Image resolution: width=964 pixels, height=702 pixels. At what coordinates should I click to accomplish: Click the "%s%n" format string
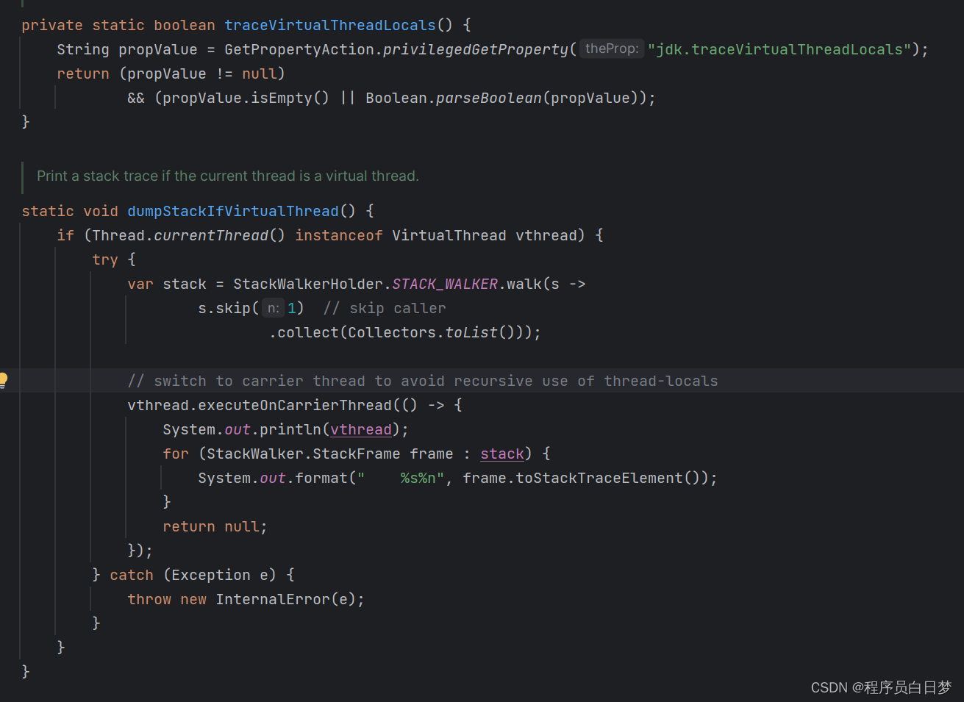[x=401, y=478]
